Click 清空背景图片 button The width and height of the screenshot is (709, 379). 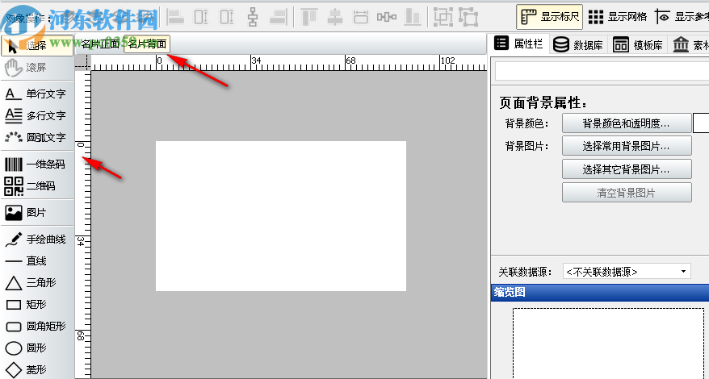point(627,193)
